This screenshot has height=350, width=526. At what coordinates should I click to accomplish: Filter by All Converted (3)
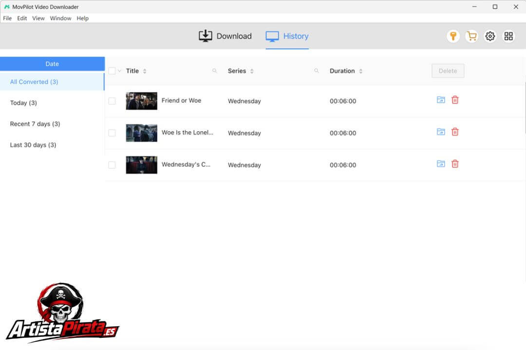pyautogui.click(x=52, y=82)
